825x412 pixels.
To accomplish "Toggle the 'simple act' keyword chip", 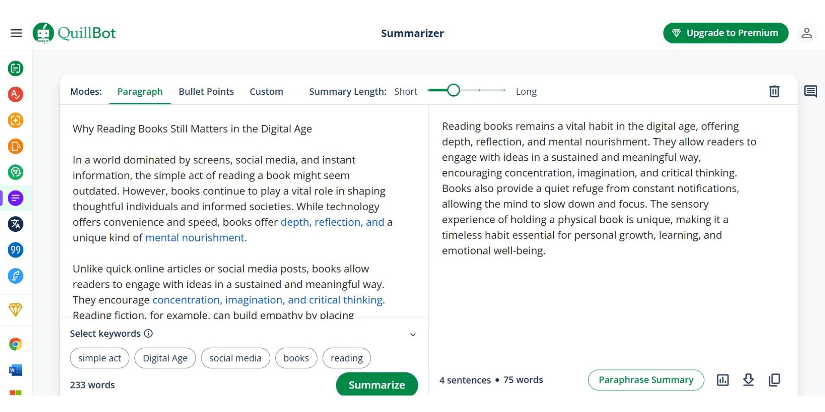I will coord(100,358).
